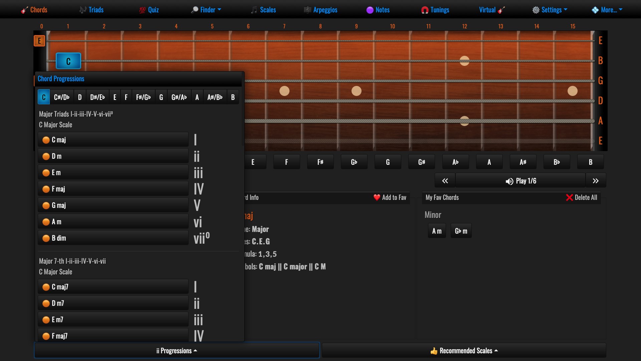641x361 pixels.
Task: Select the F#/Gb key tab
Action: 144,97
